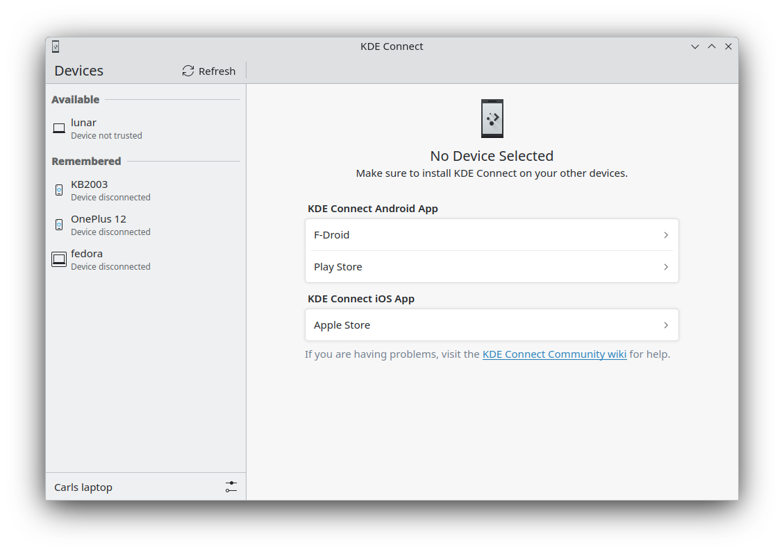Select the KB2003 device entry
Viewport: 784px width, 554px height.
tap(146, 190)
